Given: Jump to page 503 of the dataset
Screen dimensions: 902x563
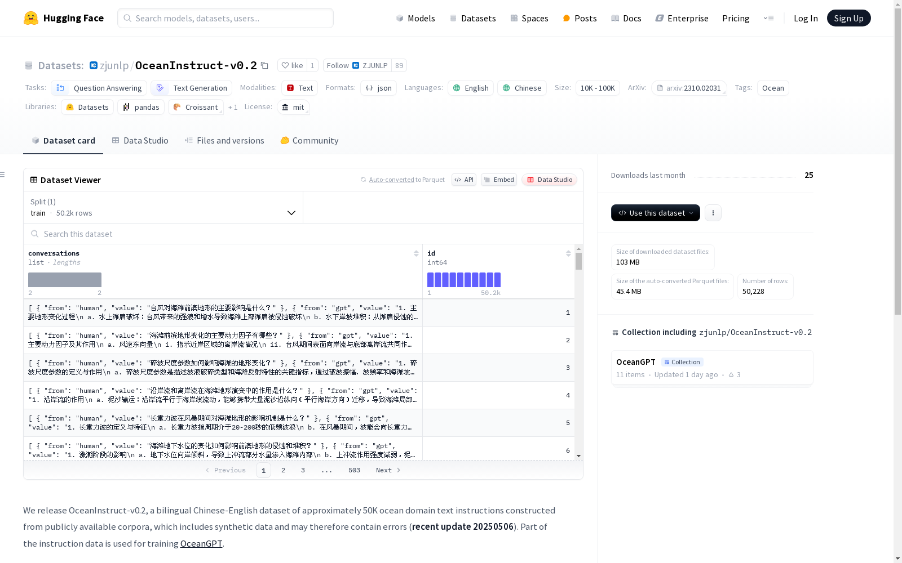Looking at the screenshot, I should point(354,470).
